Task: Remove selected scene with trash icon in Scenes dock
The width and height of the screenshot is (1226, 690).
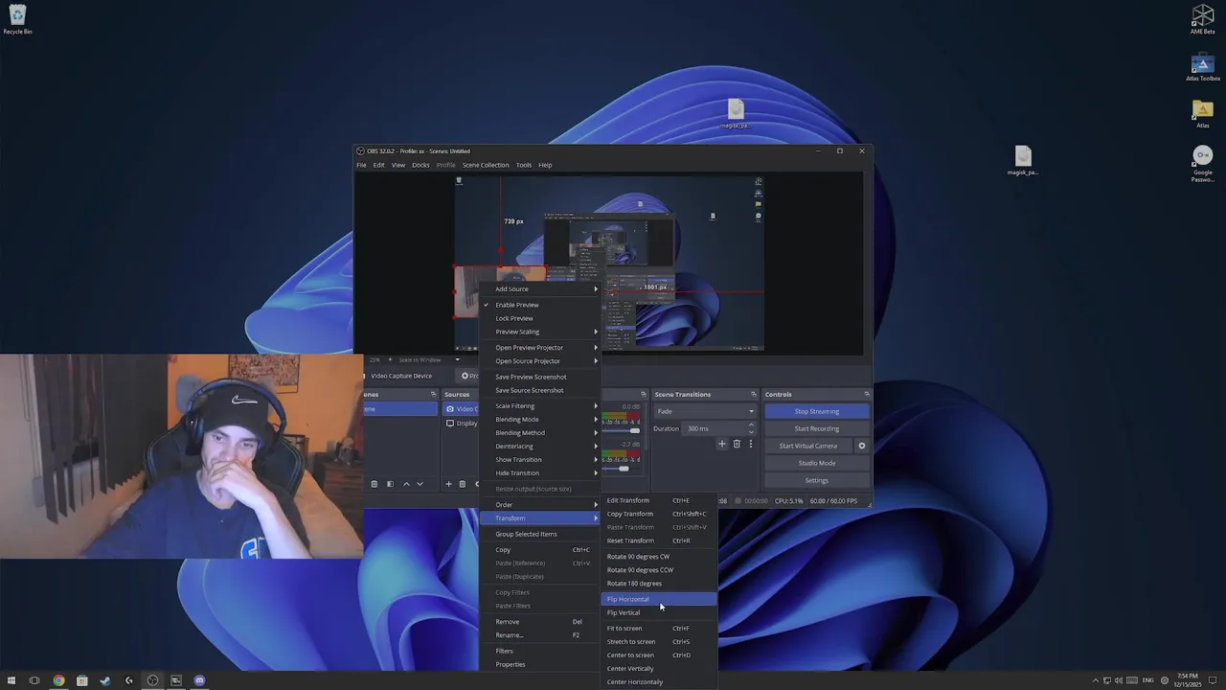Action: pos(375,484)
